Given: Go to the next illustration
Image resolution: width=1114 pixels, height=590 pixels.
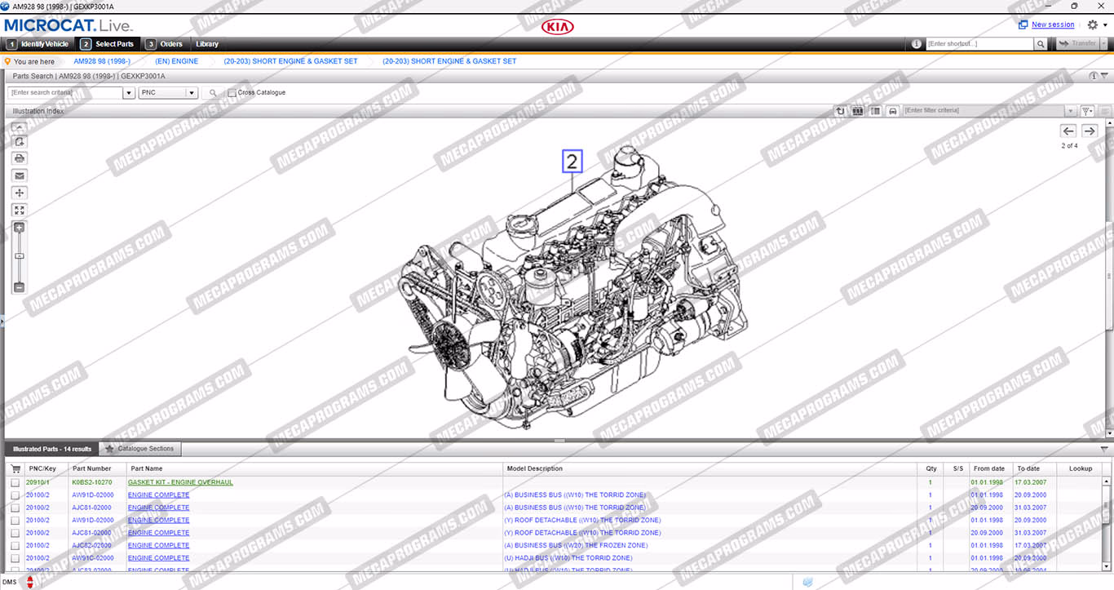Looking at the screenshot, I should pyautogui.click(x=1090, y=131).
